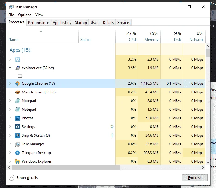Click the Settings gear icon
Viewport: 216px width, 188px height.
click(x=18, y=127)
